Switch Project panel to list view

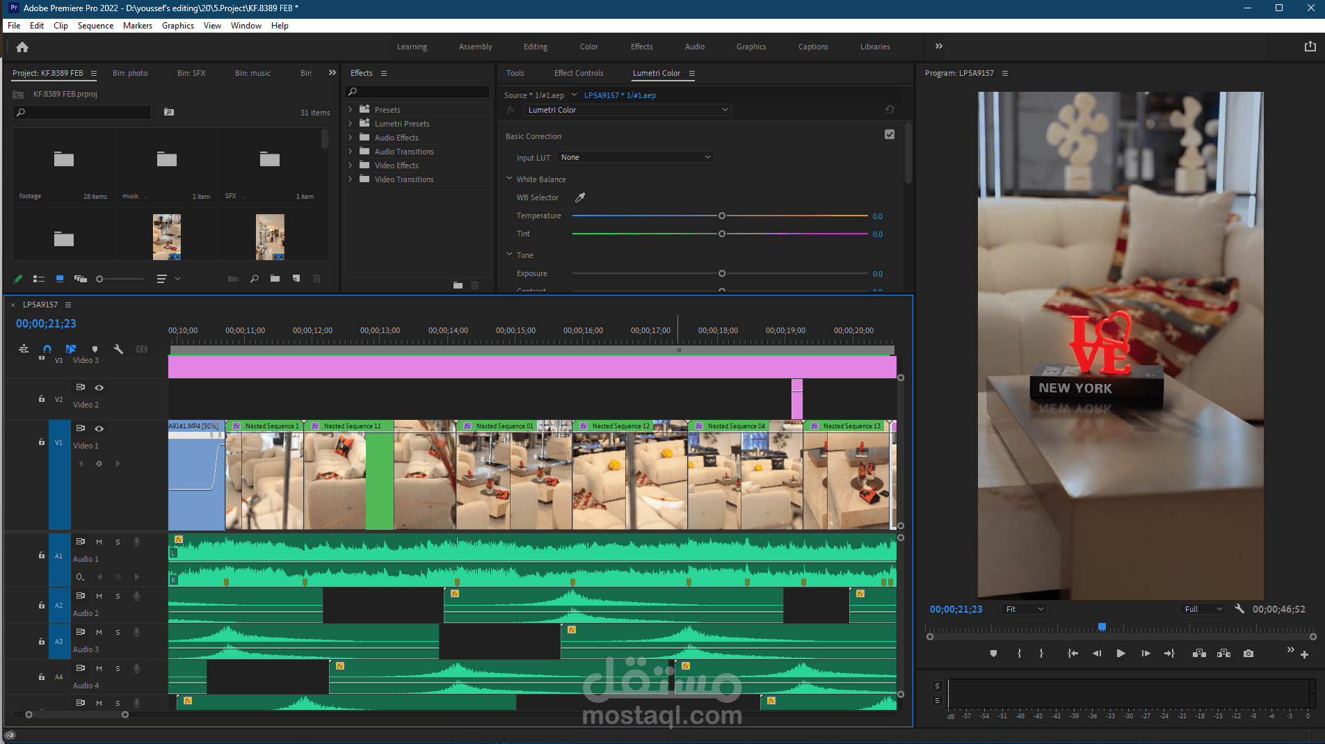pos(39,279)
